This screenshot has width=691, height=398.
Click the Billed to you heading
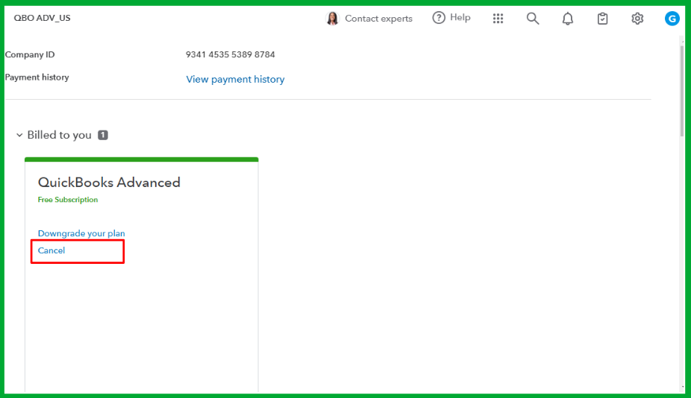point(60,135)
